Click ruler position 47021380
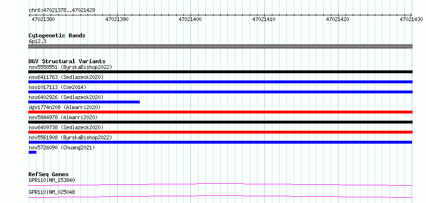This screenshot has height=203, width=426. click(x=43, y=19)
